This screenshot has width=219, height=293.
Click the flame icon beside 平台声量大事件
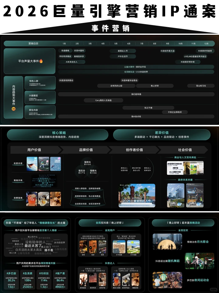click(x=41, y=61)
